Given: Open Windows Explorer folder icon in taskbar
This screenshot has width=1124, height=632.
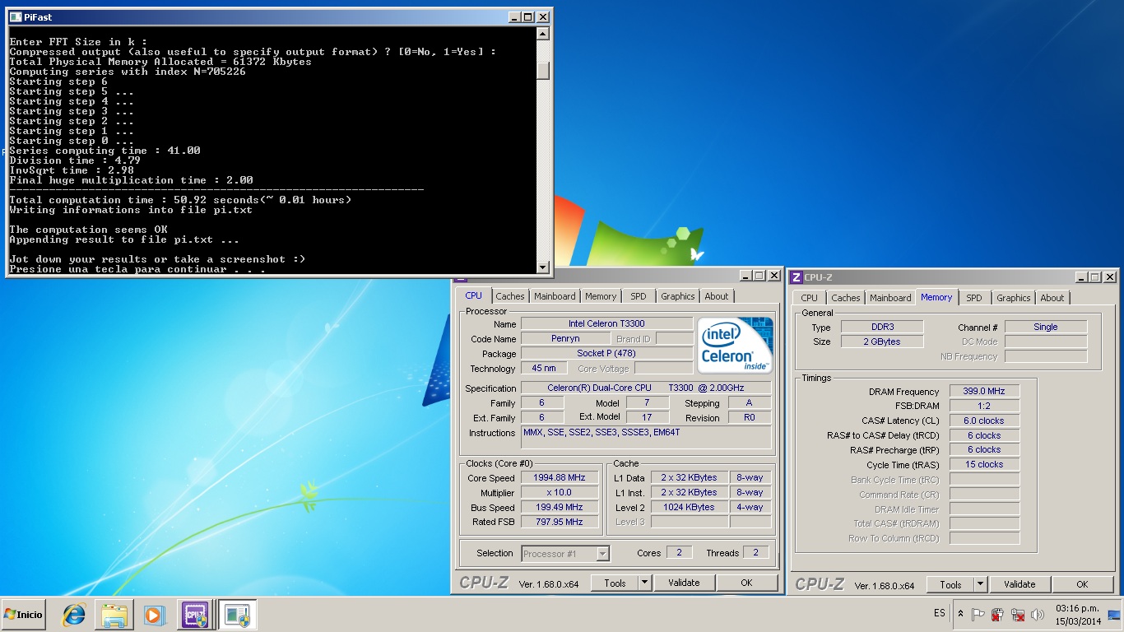Looking at the screenshot, I should 114,614.
